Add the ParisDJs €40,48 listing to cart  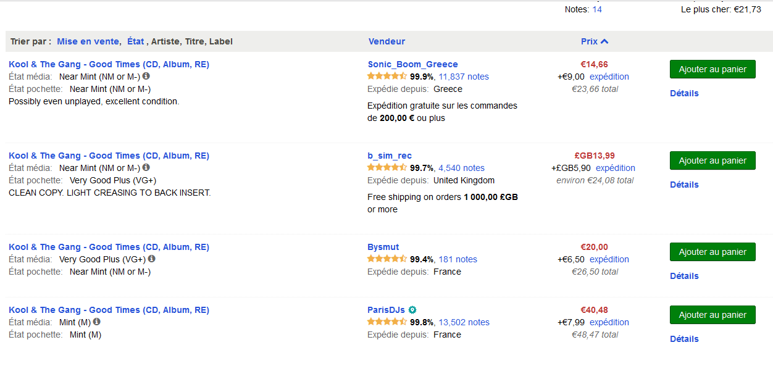coord(712,315)
